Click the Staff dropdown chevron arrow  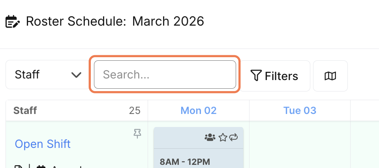coord(76,75)
